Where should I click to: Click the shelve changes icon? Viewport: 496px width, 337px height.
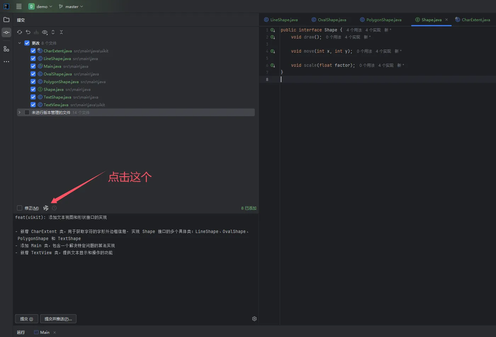(36, 32)
